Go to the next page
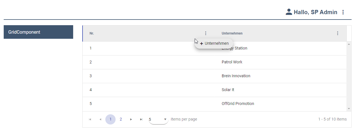Image resolution: width=355 pixels, height=131 pixels. pos(131,119)
